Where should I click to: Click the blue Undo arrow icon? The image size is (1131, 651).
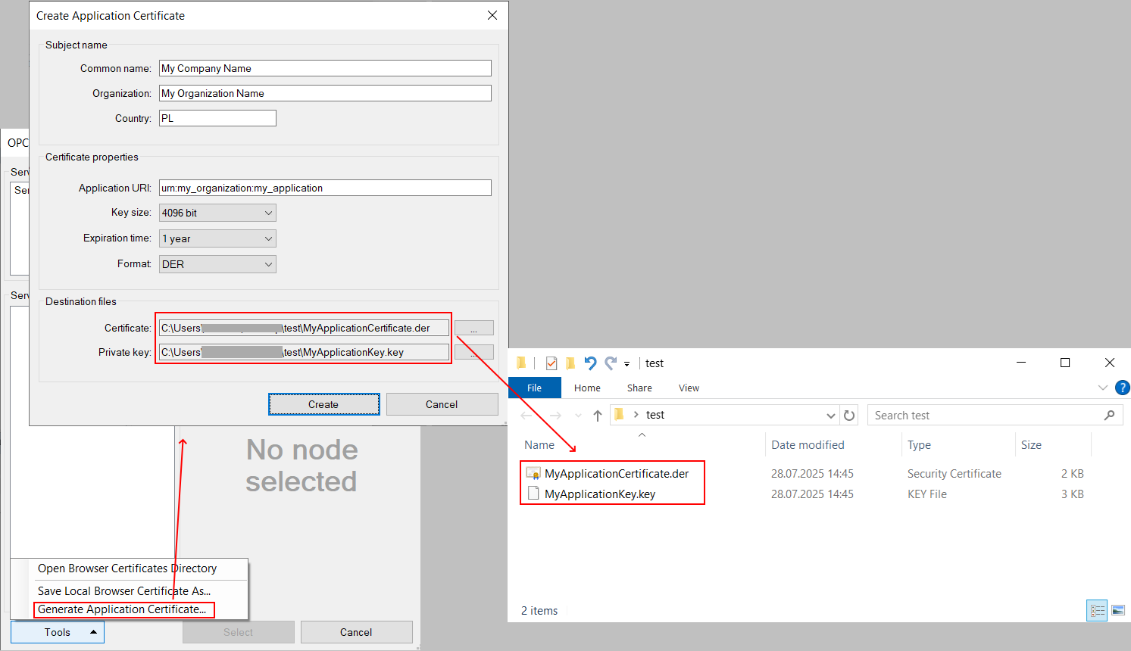590,363
